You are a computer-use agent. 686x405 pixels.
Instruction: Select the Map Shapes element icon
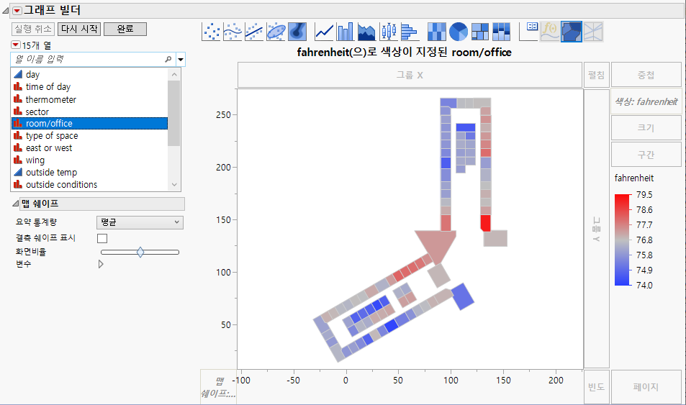pos(572,31)
